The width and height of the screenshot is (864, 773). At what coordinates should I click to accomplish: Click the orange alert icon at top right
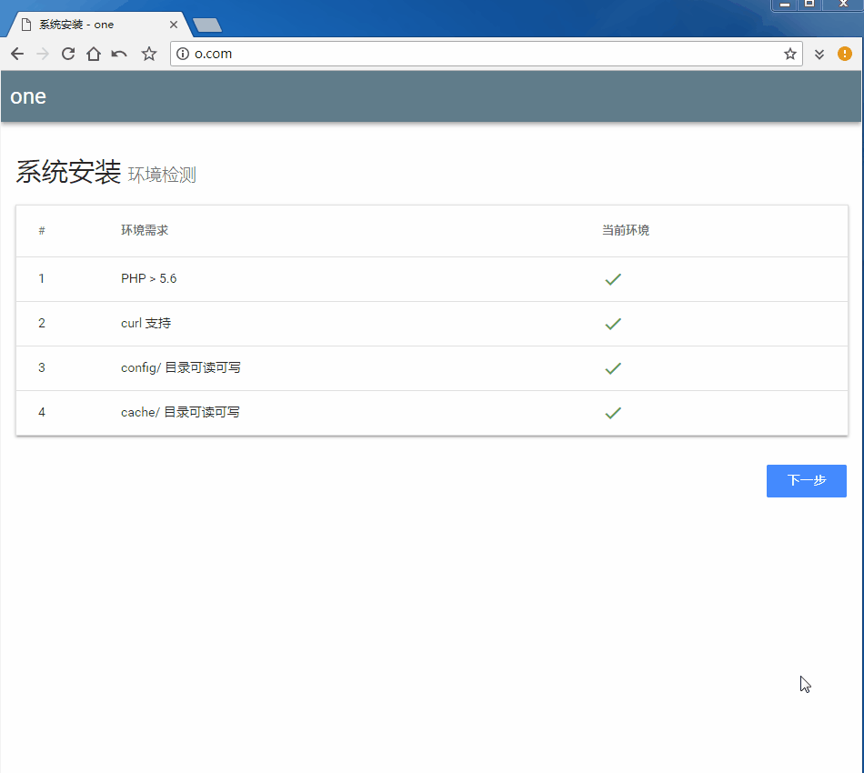(844, 54)
